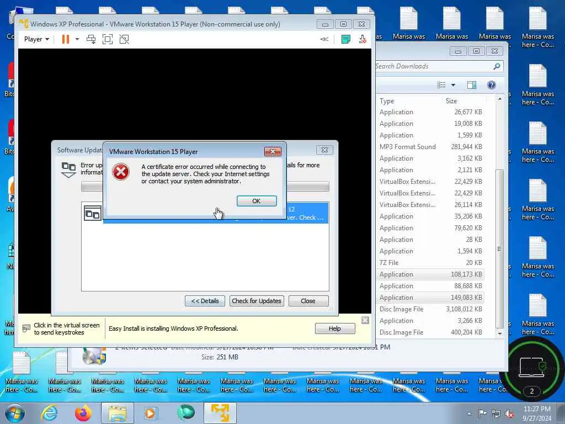
Task: Launch Firefox from the taskbar
Action: [x=83, y=413]
